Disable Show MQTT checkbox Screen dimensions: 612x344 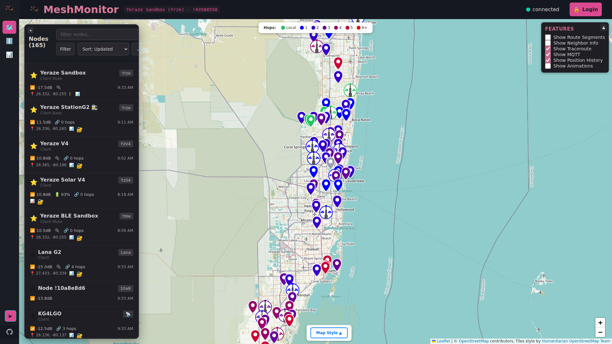pyautogui.click(x=548, y=54)
